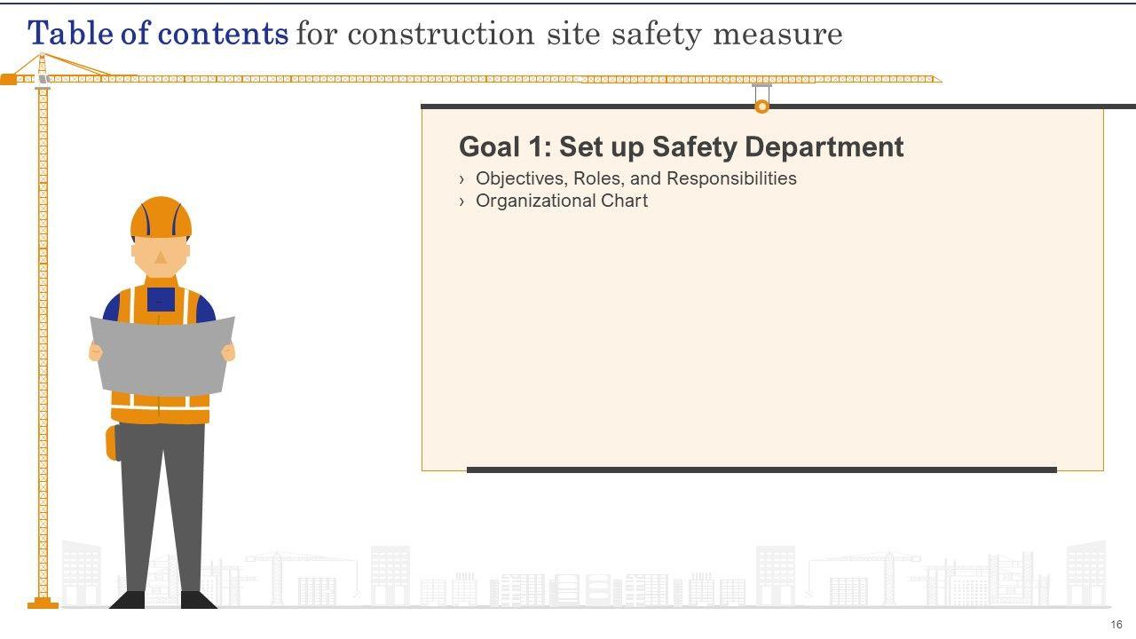
Task: Click the construction site safety measure subtitle
Action: [568, 34]
